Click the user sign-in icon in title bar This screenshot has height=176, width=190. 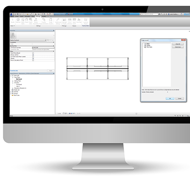click(x=168, y=14)
